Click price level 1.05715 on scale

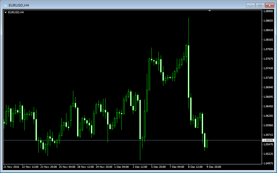[x=268, y=135]
